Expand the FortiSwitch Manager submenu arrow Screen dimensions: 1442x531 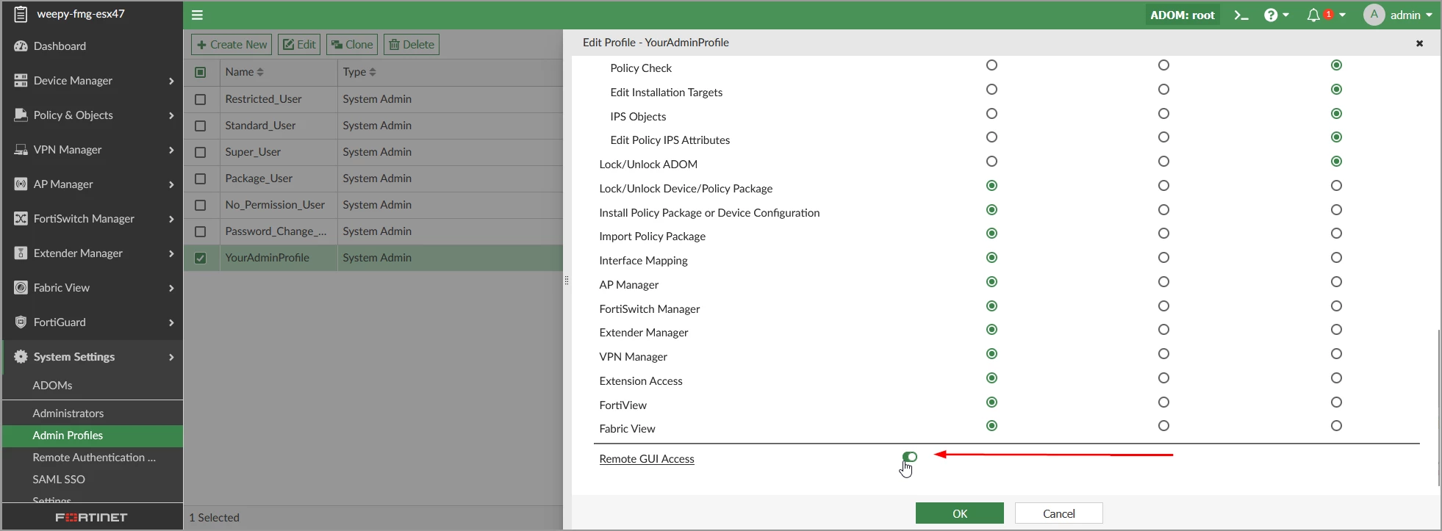[x=171, y=219]
